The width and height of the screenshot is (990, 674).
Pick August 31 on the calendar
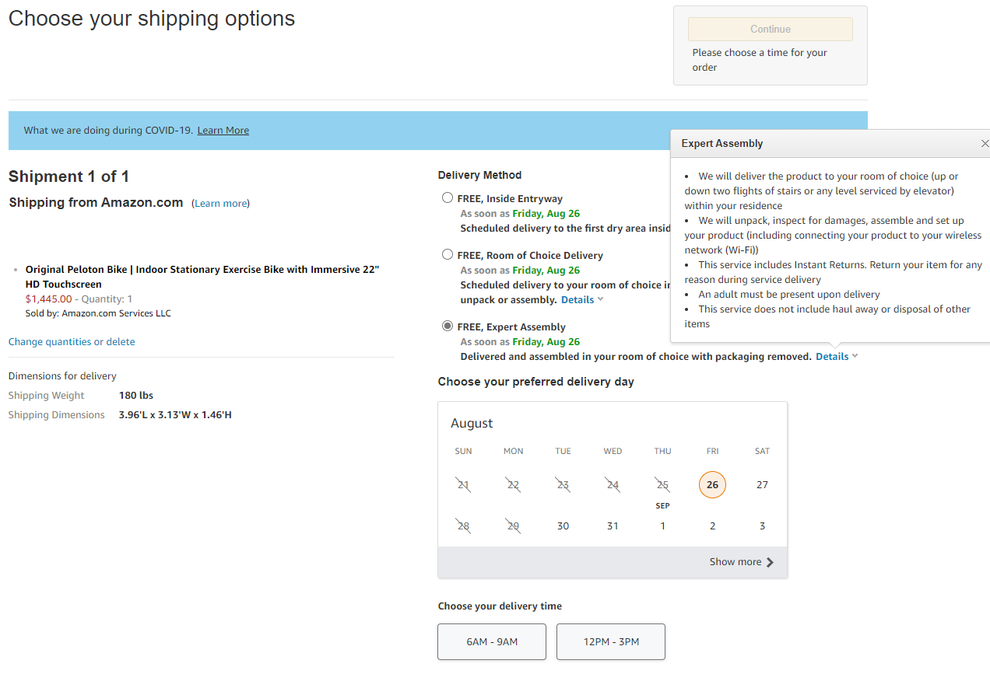613,526
